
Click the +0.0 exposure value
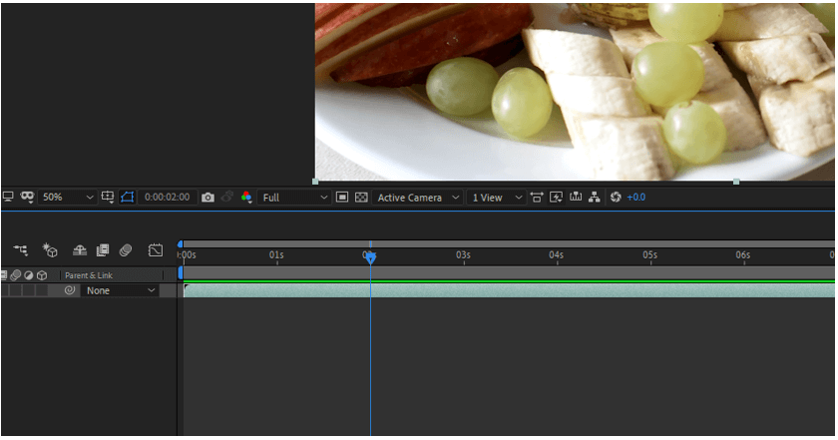coord(636,198)
